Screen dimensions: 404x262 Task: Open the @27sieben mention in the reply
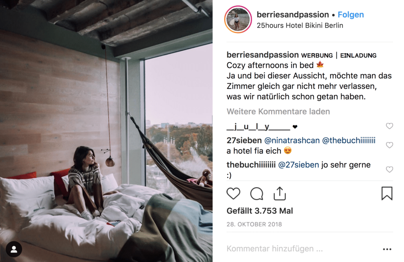point(298,165)
